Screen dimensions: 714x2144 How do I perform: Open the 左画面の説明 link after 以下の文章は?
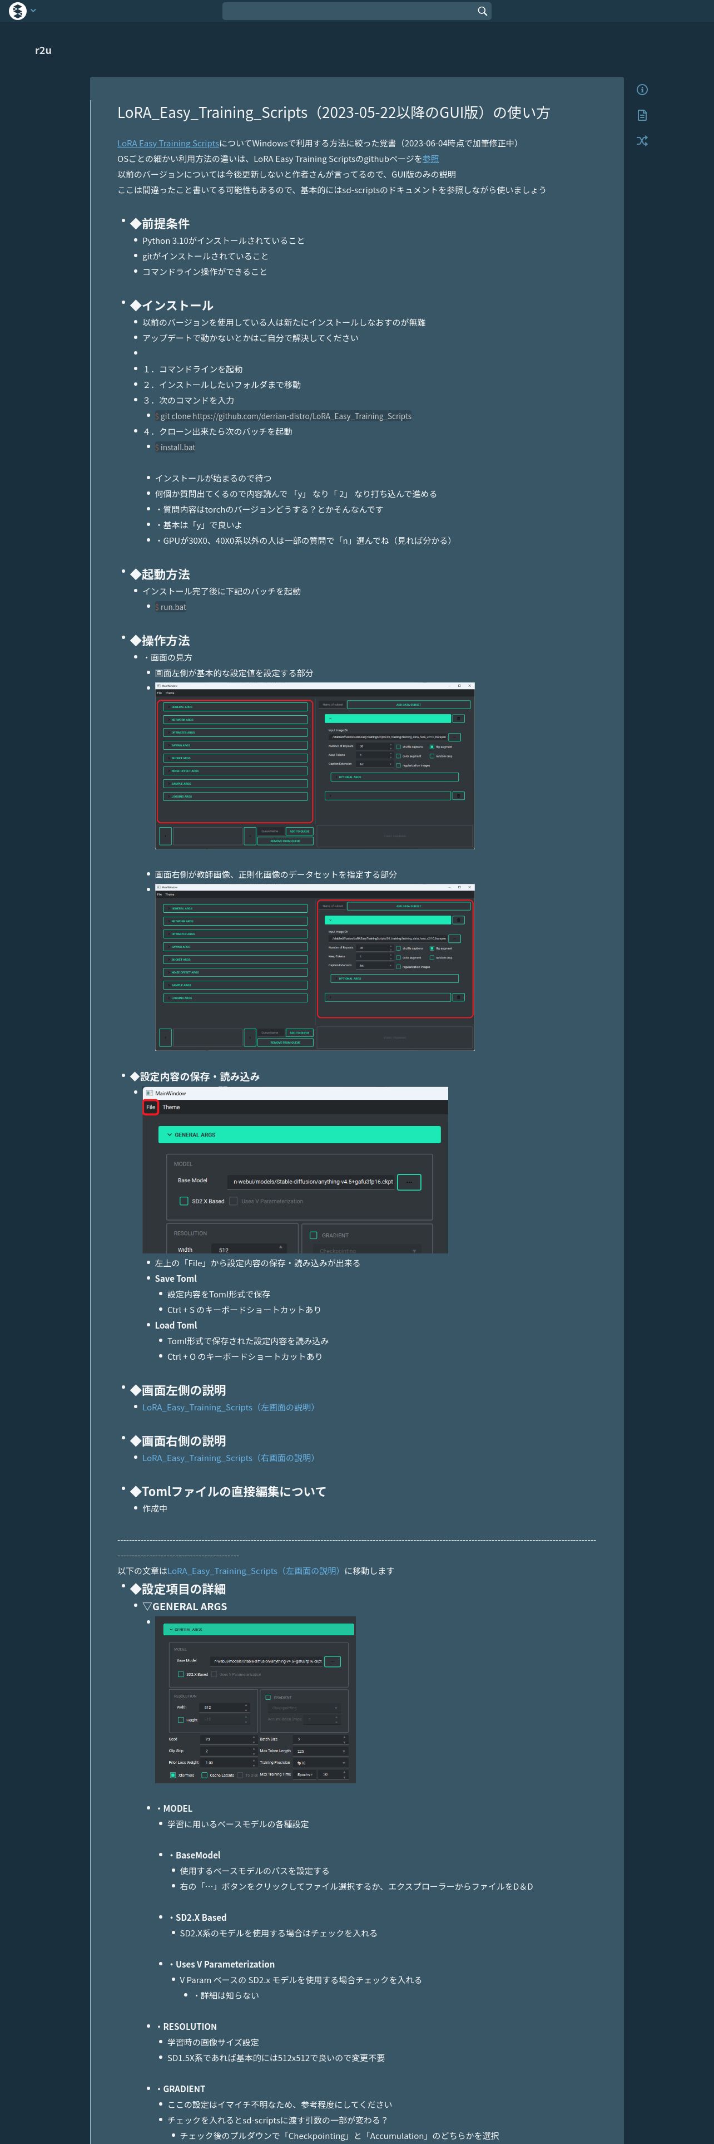255,1571
